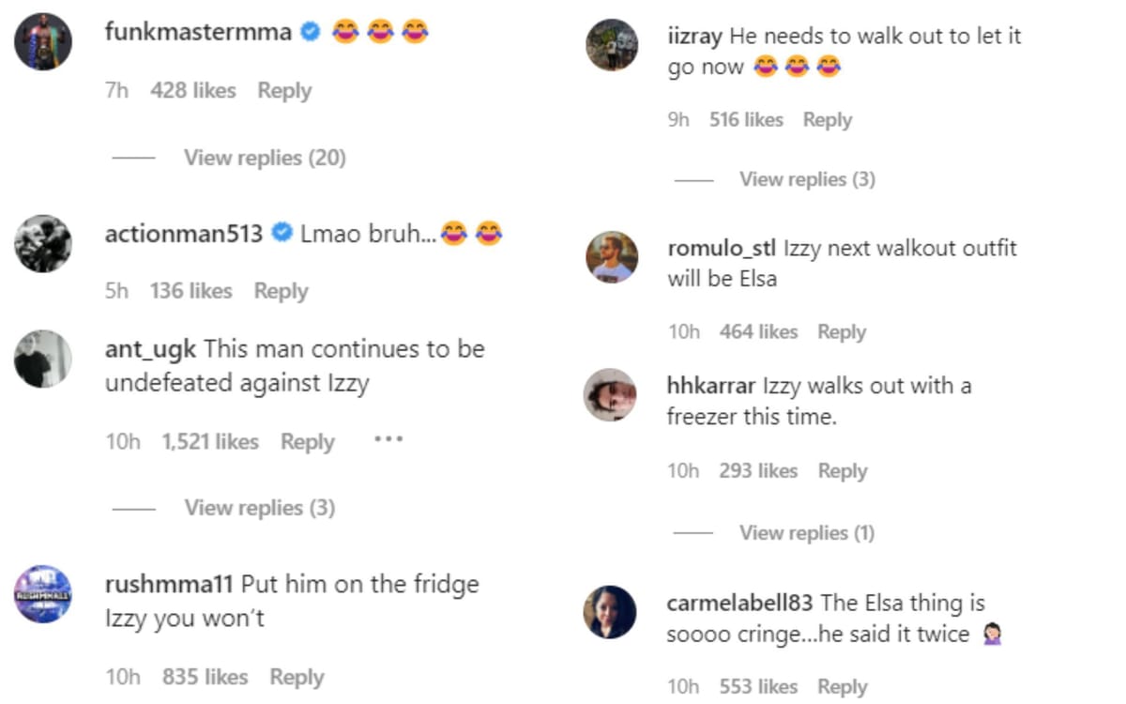
Task: Expand View replies (20) under funkmastermma's comment
Action: pos(264,158)
